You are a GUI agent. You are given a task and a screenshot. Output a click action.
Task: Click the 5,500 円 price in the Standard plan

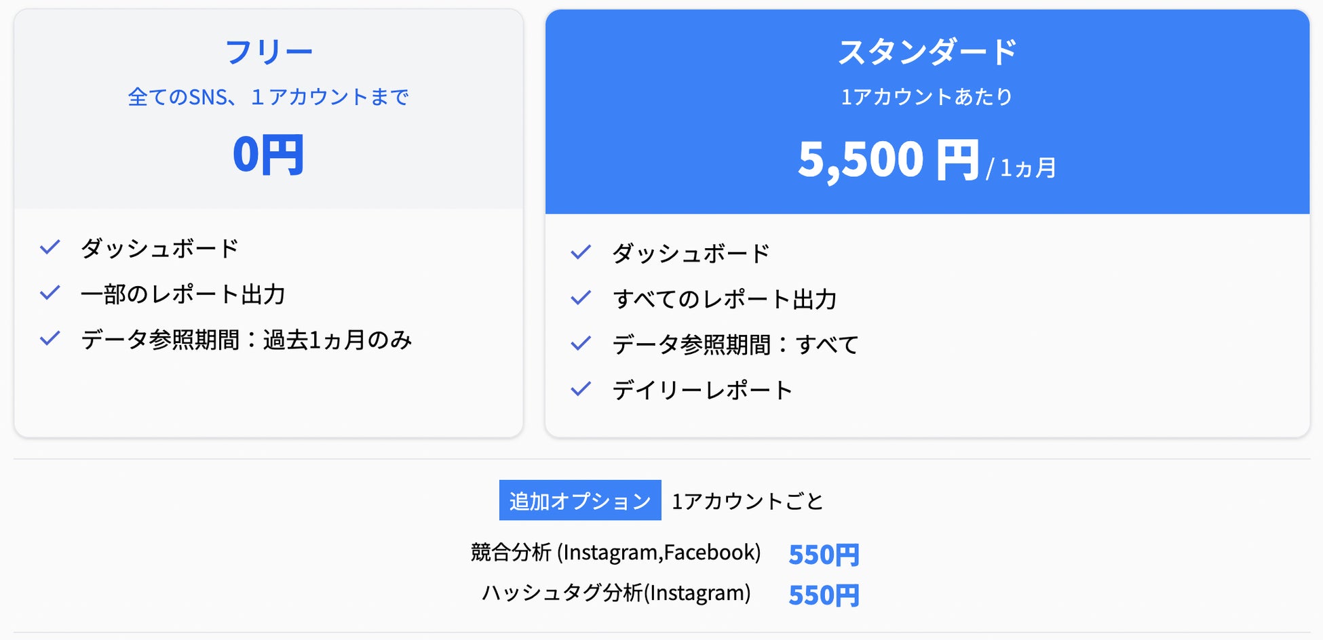(889, 160)
